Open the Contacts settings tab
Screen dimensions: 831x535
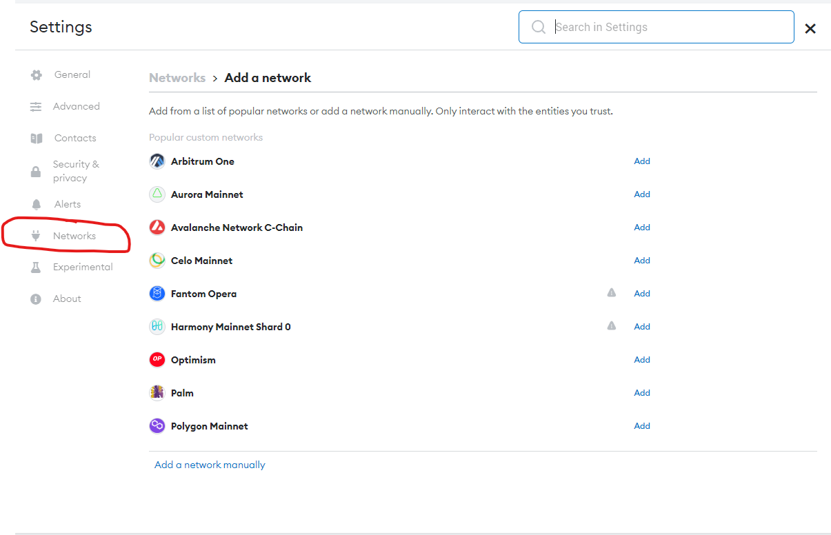click(x=75, y=138)
